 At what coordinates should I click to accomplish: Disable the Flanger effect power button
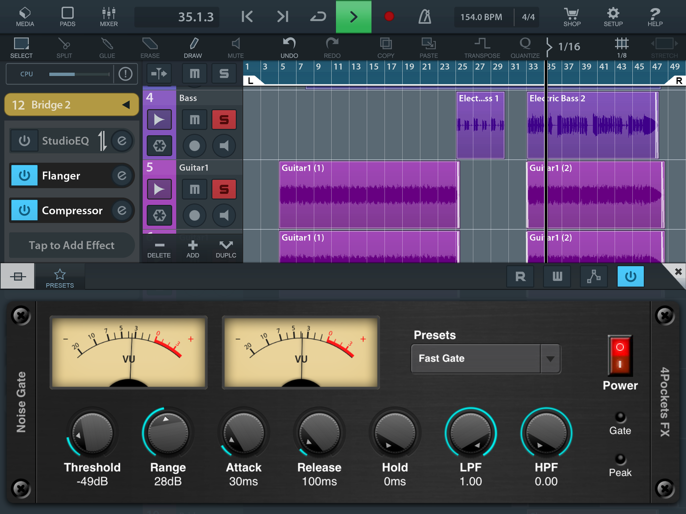25,175
